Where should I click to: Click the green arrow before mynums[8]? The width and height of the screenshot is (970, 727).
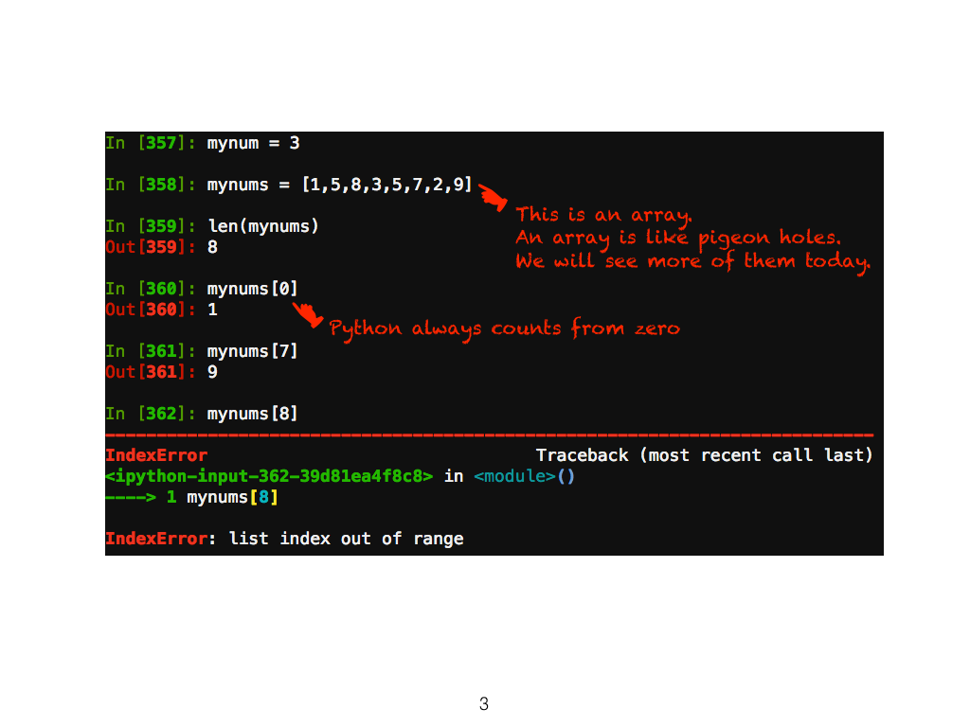pyautogui.click(x=131, y=497)
